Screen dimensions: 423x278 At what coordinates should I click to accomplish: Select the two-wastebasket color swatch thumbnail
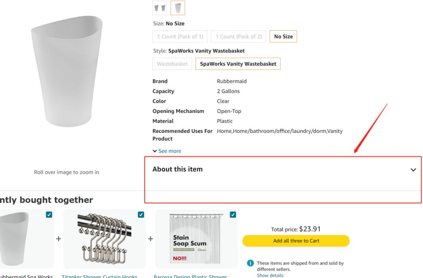(x=159, y=8)
